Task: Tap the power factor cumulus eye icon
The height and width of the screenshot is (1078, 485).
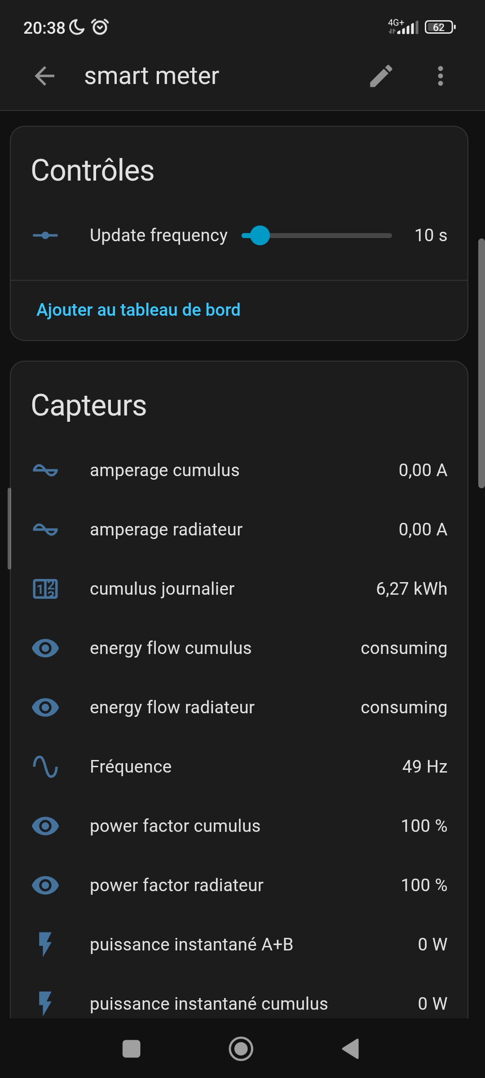Action: pos(45,826)
